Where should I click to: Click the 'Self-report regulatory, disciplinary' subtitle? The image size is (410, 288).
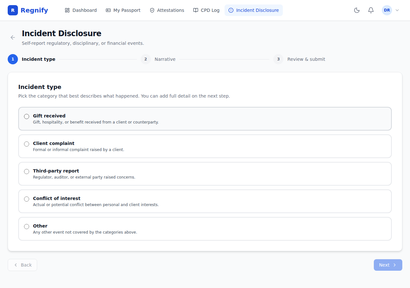click(83, 43)
